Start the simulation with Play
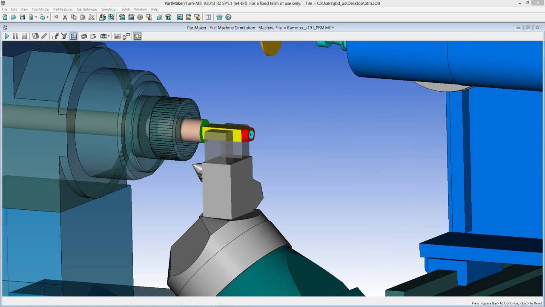This screenshot has width=545, height=307. 7,36
